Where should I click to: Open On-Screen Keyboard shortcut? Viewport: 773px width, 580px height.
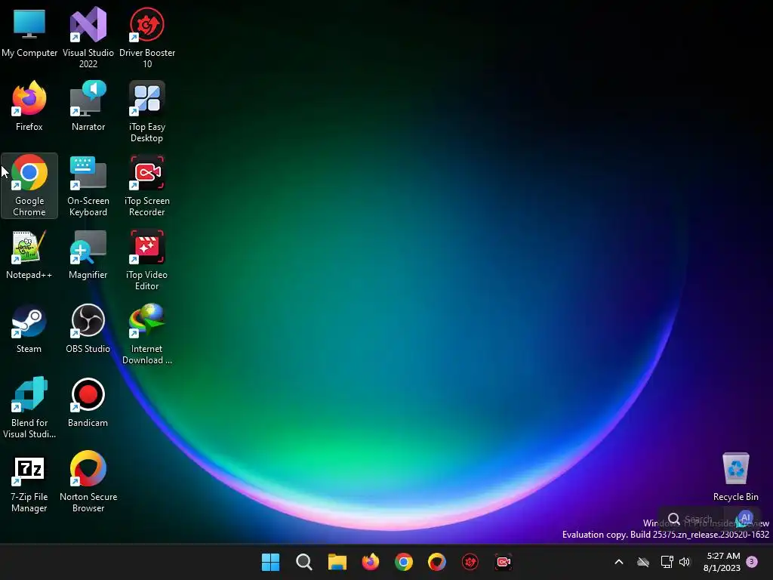(x=88, y=186)
